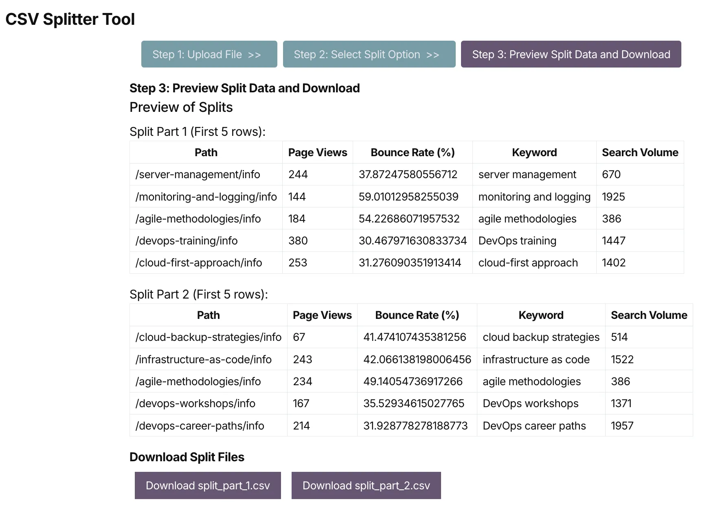This screenshot has height=506, width=707.
Task: Click page views value 244
Action: click(318, 174)
